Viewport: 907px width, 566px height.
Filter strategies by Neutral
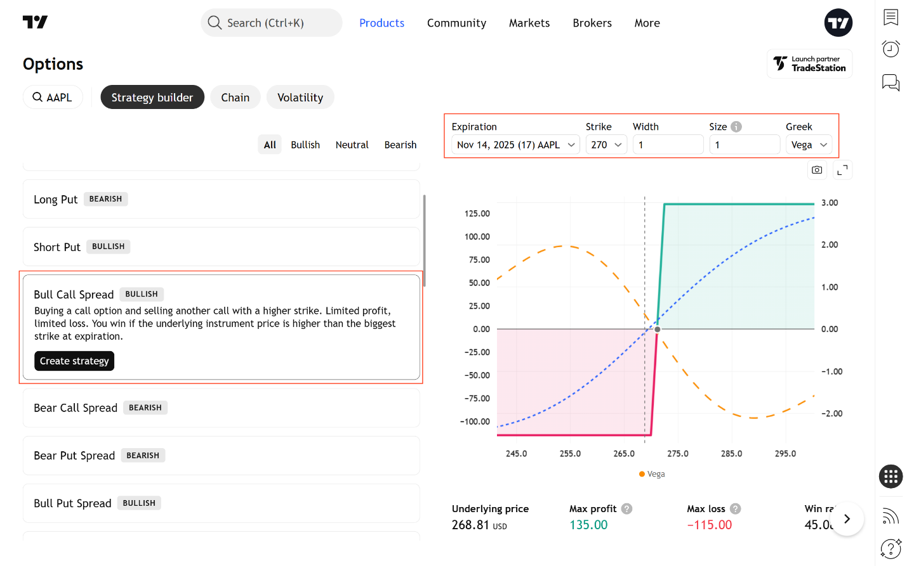pos(352,145)
